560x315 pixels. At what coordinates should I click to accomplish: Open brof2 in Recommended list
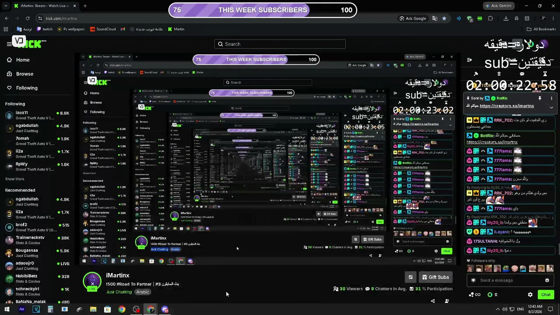[x=37, y=227]
